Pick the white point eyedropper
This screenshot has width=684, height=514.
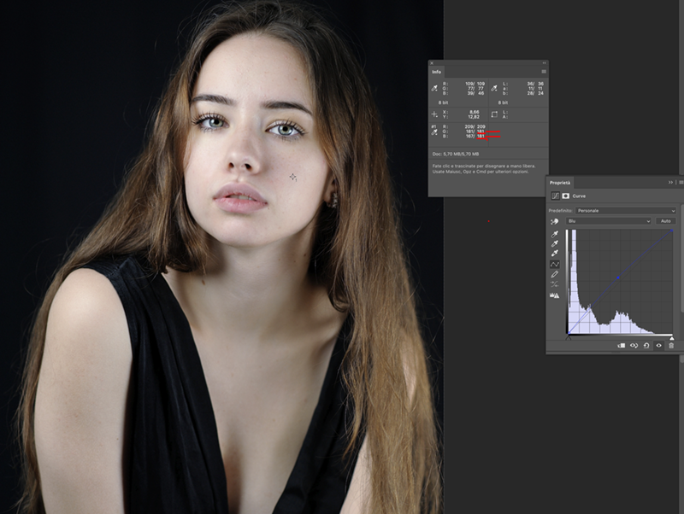pyautogui.click(x=555, y=254)
